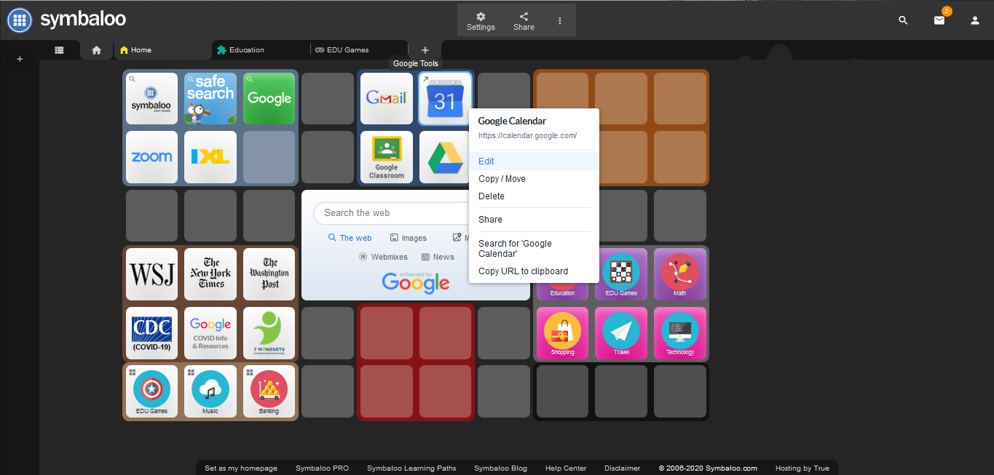Open the more options three-dot menu
The height and width of the screenshot is (475, 994).
coord(560,20)
